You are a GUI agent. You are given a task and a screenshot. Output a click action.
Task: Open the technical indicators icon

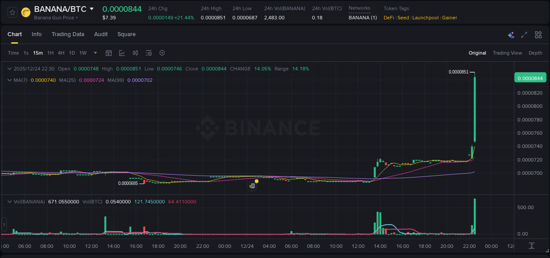coord(122,53)
